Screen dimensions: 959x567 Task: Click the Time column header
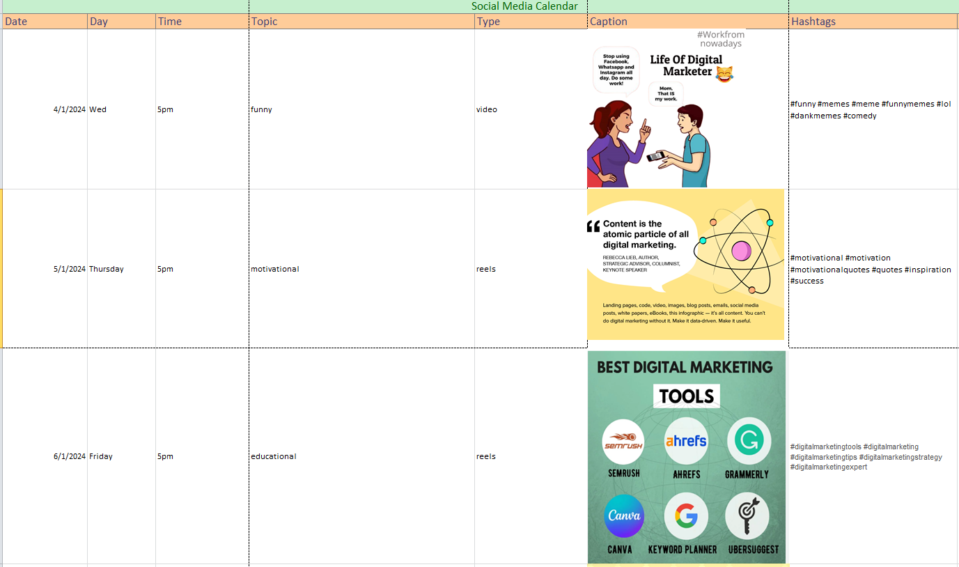[203, 22]
